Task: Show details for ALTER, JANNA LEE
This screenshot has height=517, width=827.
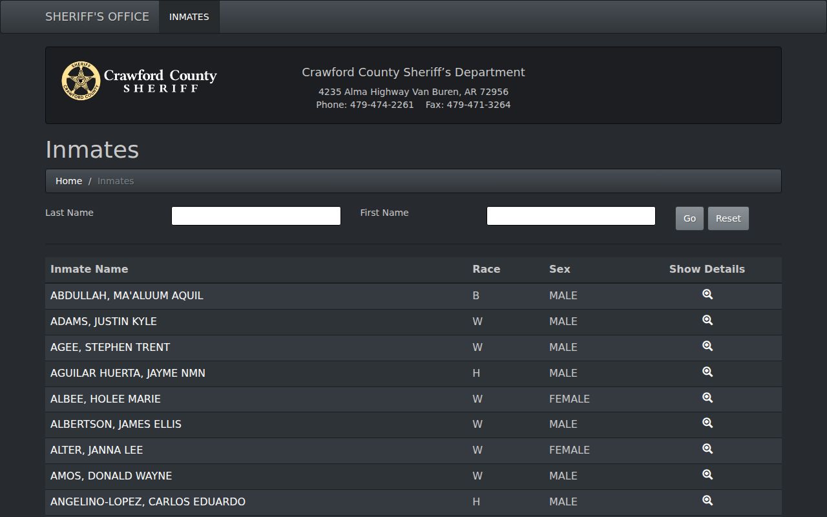Action: tap(707, 449)
